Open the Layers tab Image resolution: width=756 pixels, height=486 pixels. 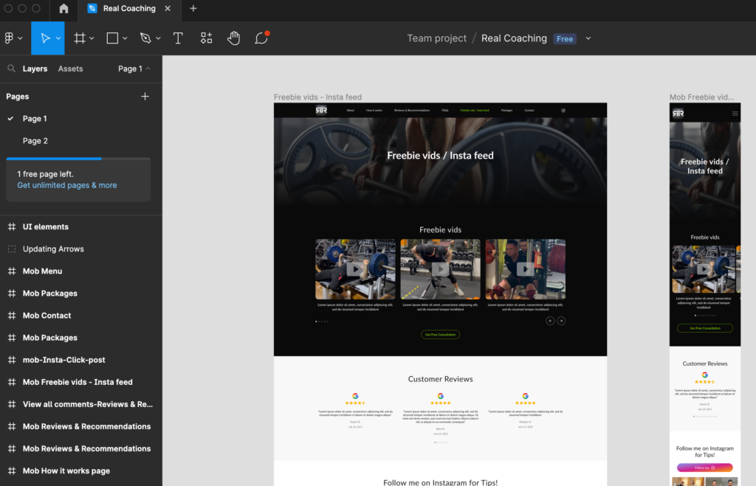click(35, 69)
